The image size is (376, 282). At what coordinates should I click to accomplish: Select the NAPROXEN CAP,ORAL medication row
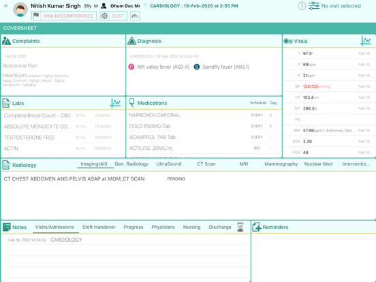[x=204, y=115]
